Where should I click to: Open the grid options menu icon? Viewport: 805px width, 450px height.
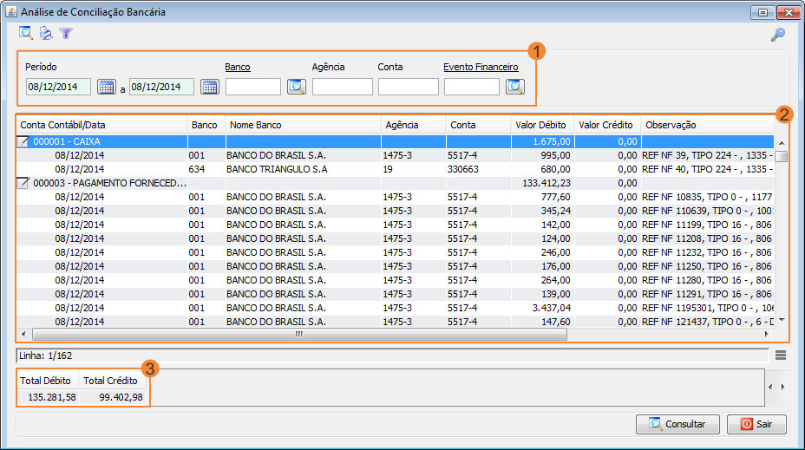pos(781,355)
